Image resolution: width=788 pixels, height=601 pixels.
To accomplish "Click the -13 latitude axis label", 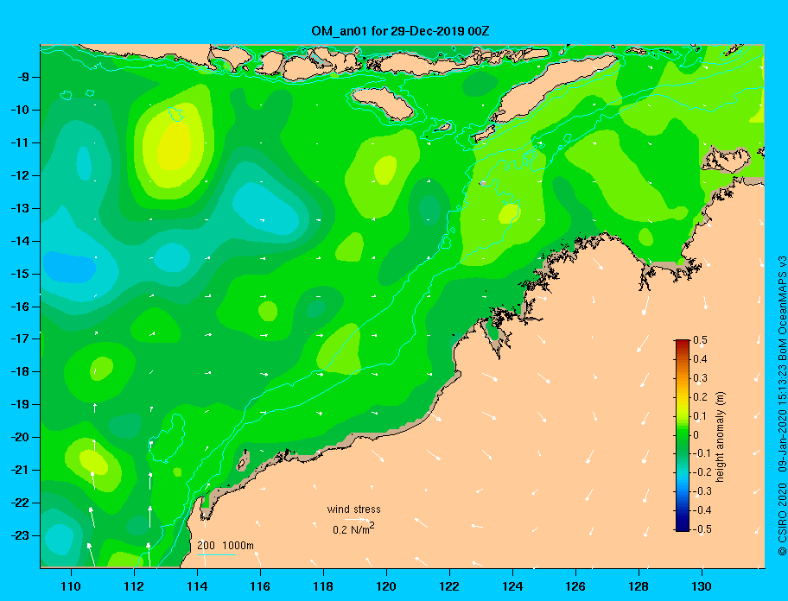I will pos(21,208).
